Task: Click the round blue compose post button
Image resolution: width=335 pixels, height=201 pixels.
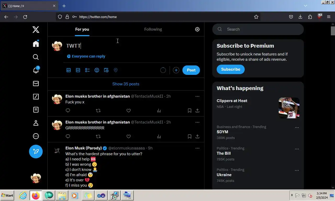Action: 36,152
